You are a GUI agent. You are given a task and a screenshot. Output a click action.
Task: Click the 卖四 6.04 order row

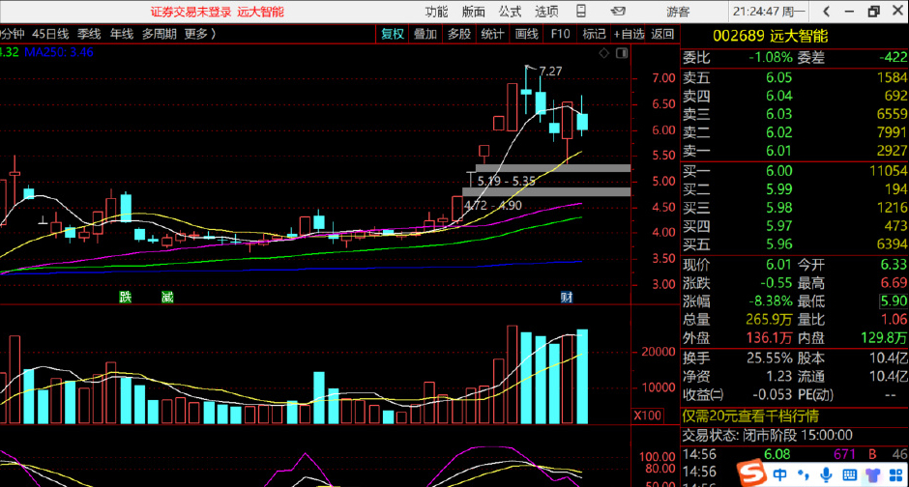pos(795,96)
